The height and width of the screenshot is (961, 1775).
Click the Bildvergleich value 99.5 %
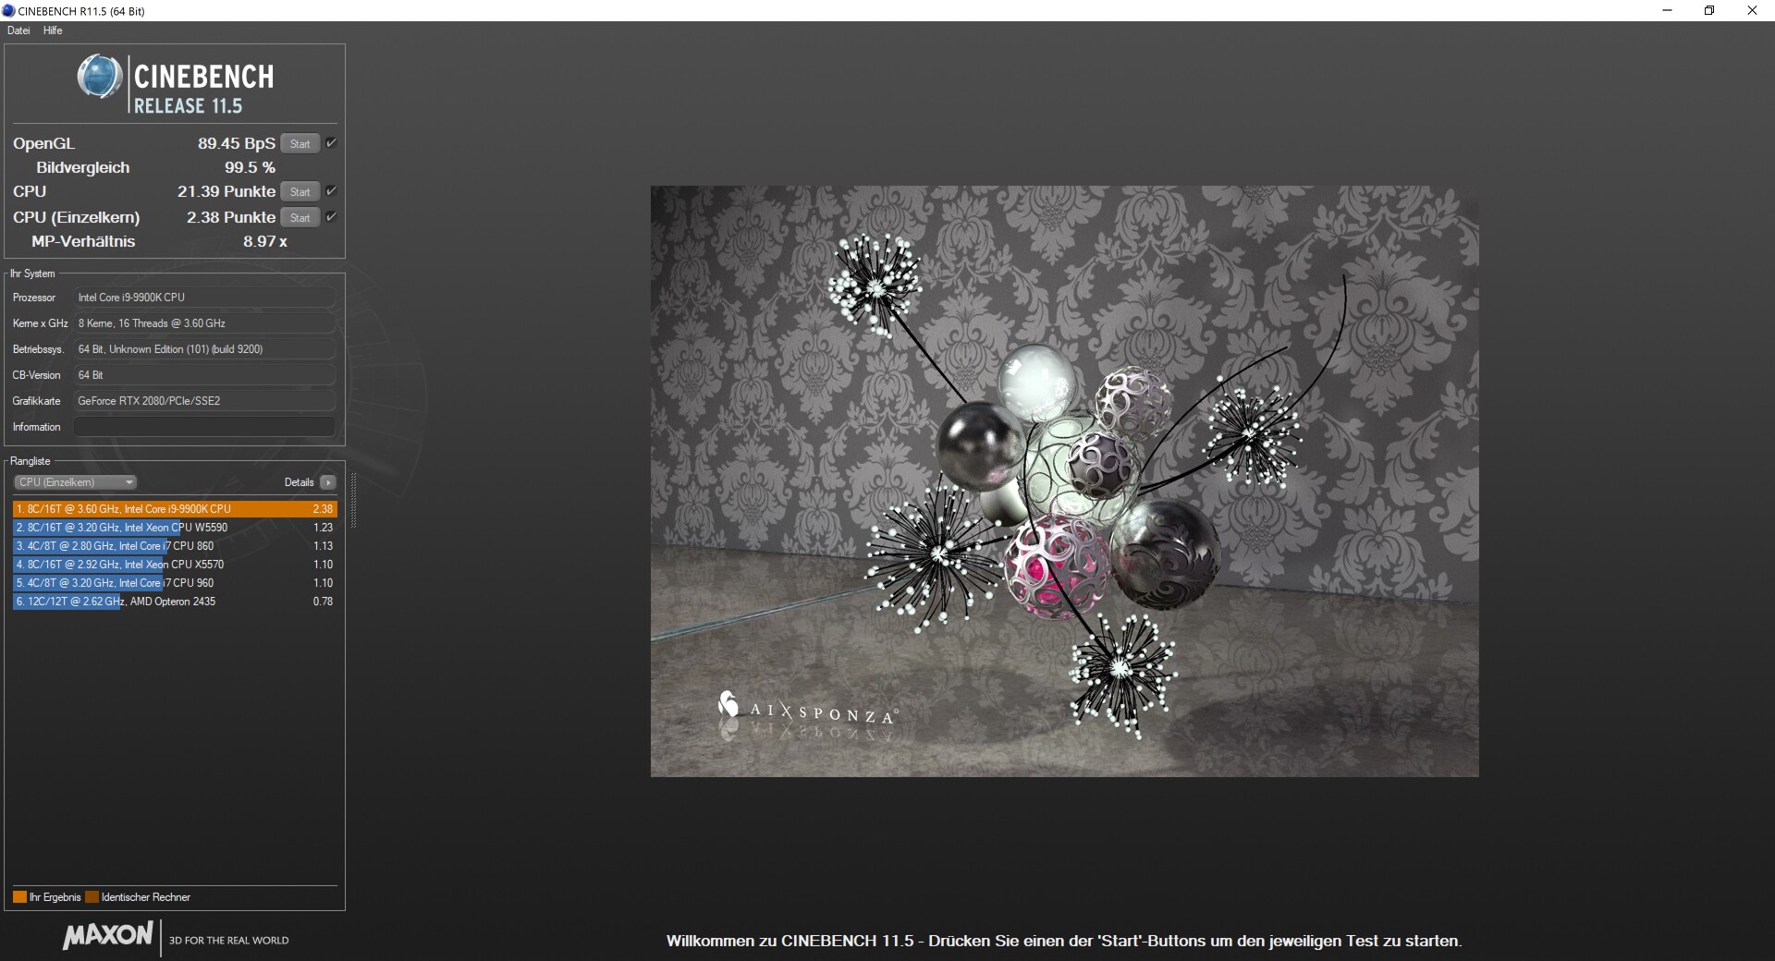pos(250,167)
